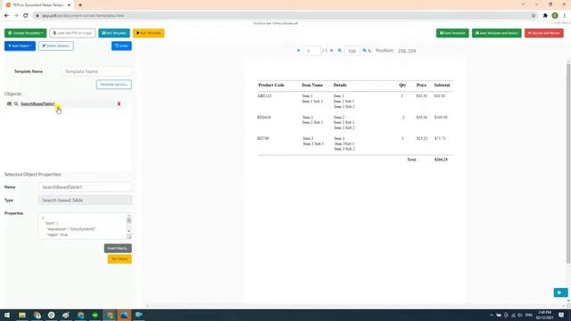
Task: Open the Sample Templates dropdown
Action: (x=26, y=33)
